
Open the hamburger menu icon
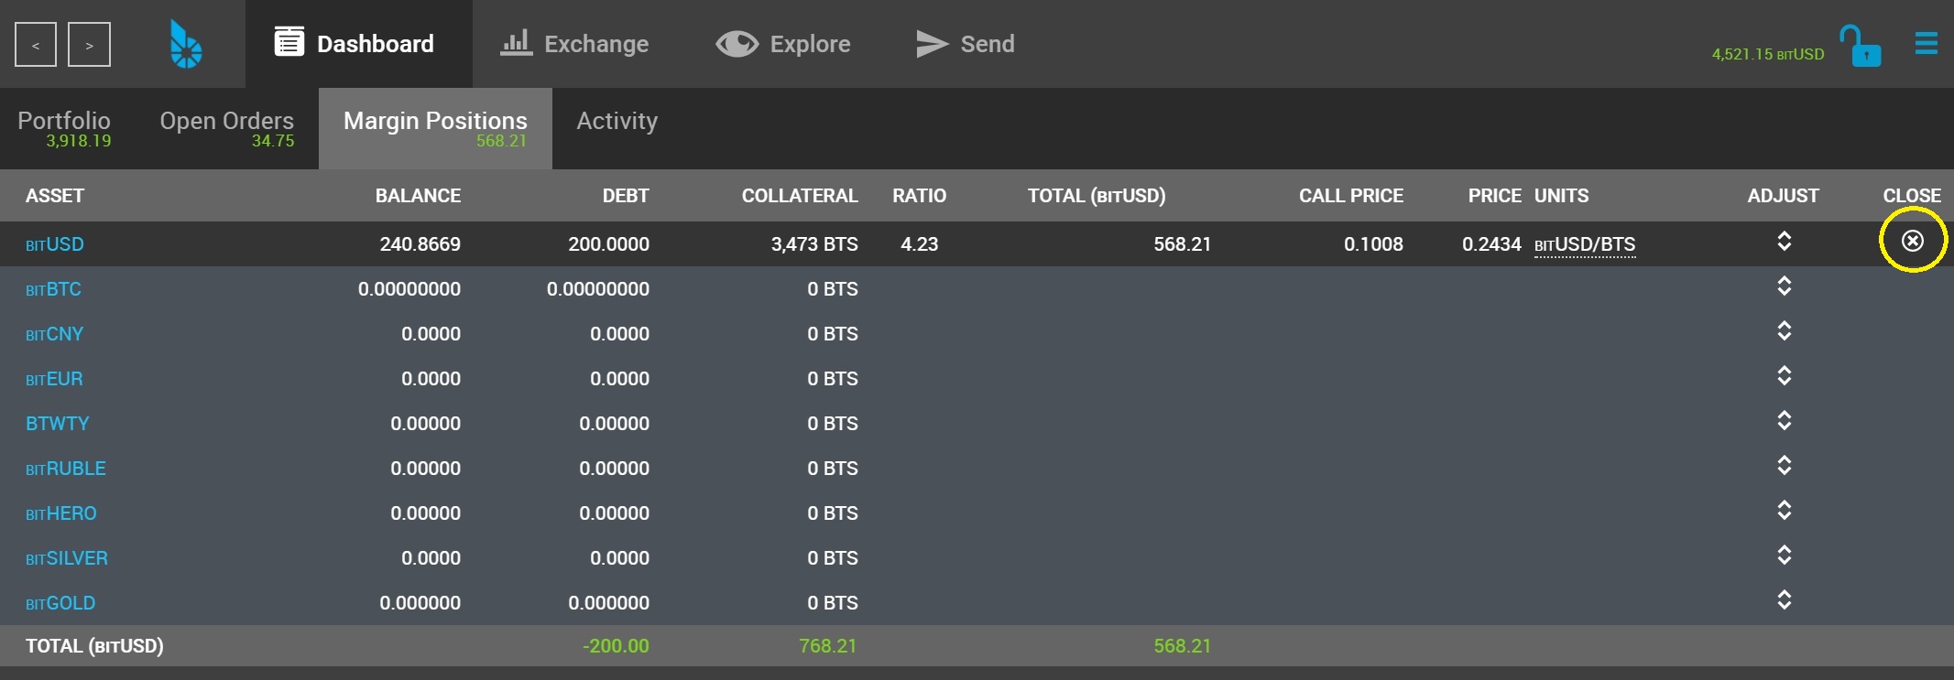(x=1927, y=44)
